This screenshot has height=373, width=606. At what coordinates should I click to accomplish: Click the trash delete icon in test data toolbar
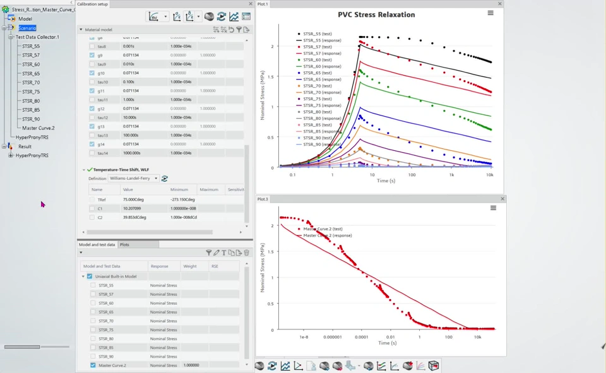(x=246, y=253)
